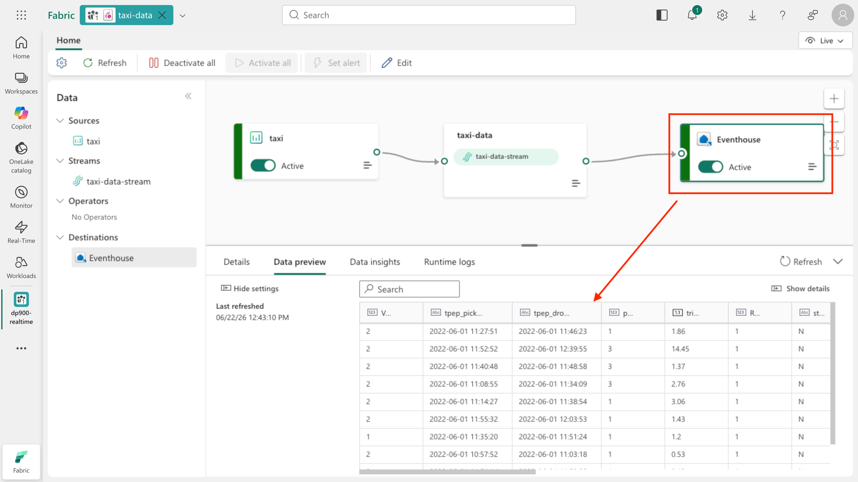Screen dimensions: 858x482
Task: Open the taxi-data node menu icon
Action: 576,183
